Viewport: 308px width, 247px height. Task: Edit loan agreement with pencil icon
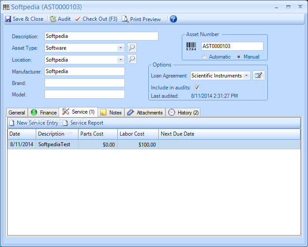click(259, 75)
